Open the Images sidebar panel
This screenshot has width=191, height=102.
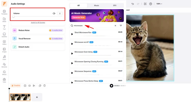[4, 50]
